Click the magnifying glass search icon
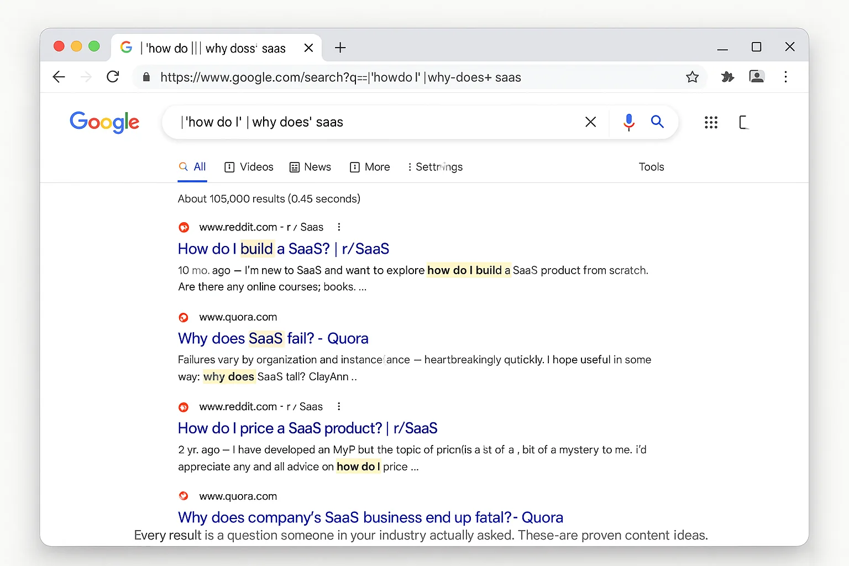The height and width of the screenshot is (566, 849). pyautogui.click(x=657, y=122)
